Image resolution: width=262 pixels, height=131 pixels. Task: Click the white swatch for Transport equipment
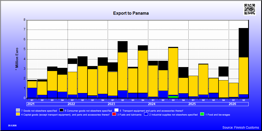click(x=117, y=110)
